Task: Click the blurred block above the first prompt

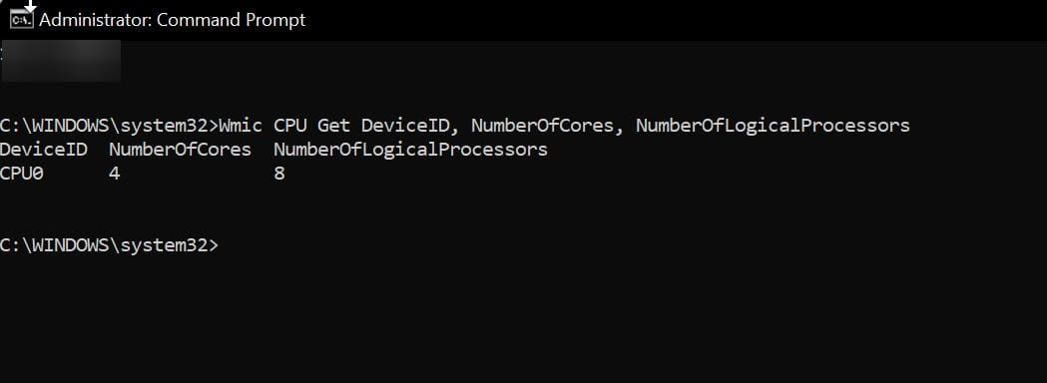Action: coord(61,61)
